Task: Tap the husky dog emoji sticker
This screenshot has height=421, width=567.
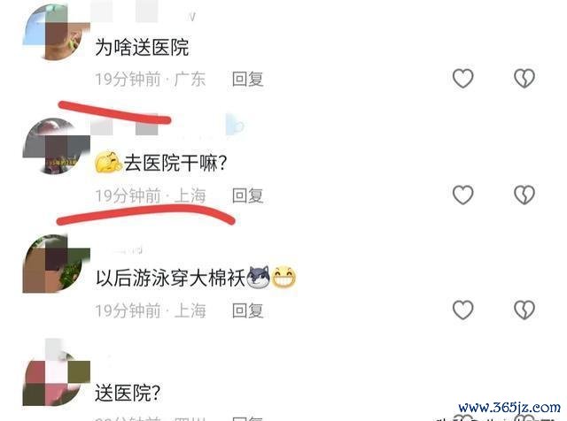Action: [x=258, y=277]
